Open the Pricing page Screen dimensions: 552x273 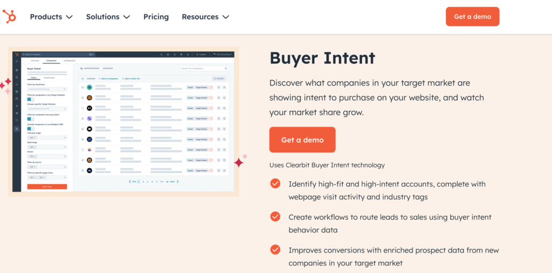[x=156, y=17]
